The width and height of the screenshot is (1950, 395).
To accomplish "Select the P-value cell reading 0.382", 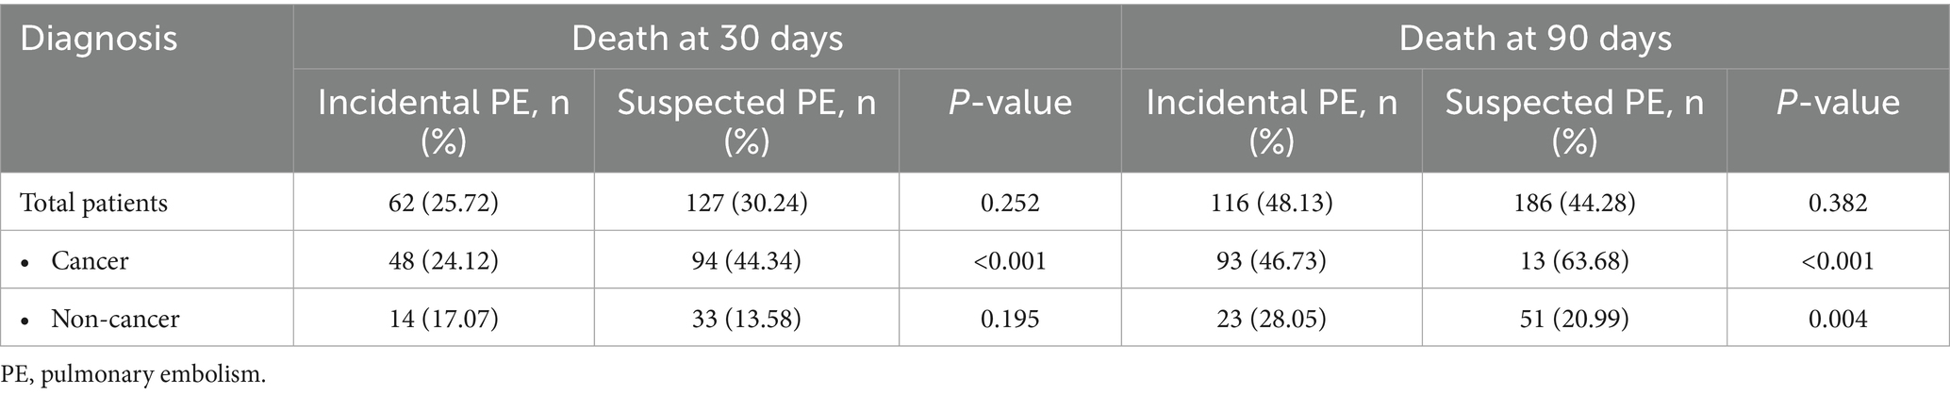I will click(x=1837, y=204).
